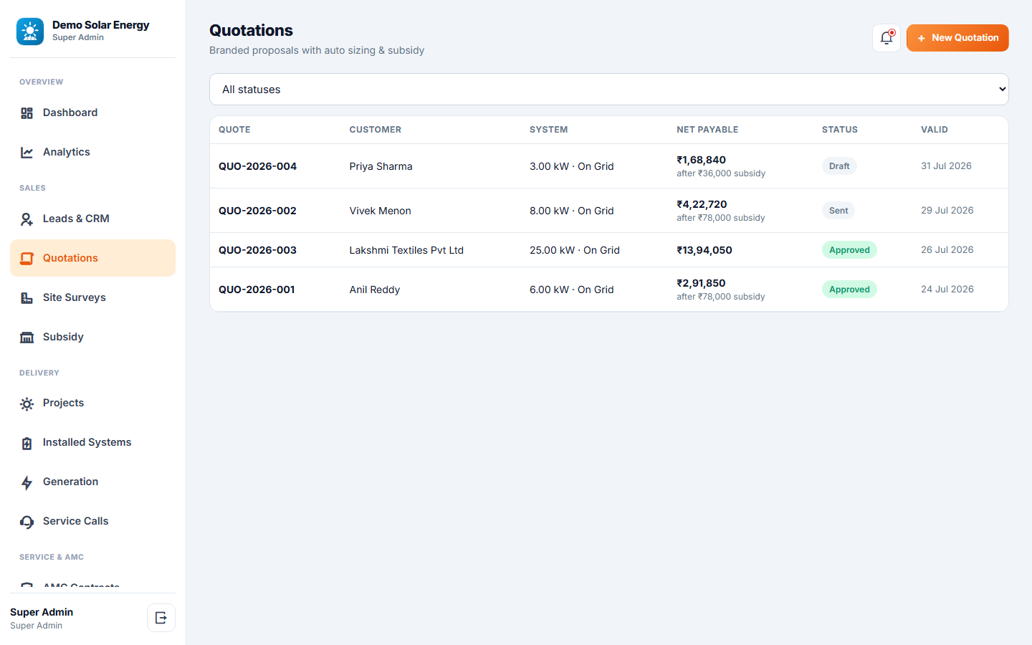This screenshot has height=645, width=1032.
Task: Click the Generation lightning bolt icon
Action: tap(27, 483)
